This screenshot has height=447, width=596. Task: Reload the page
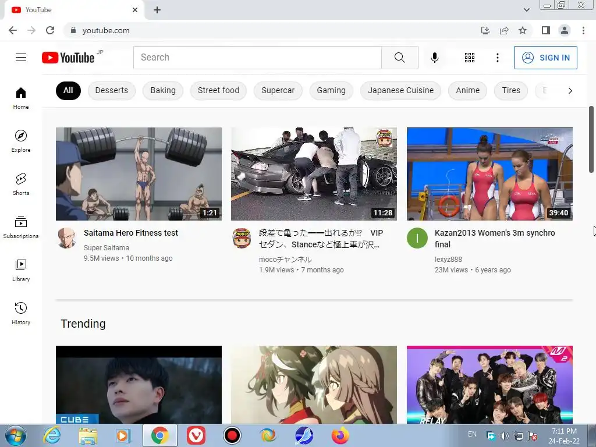point(50,30)
